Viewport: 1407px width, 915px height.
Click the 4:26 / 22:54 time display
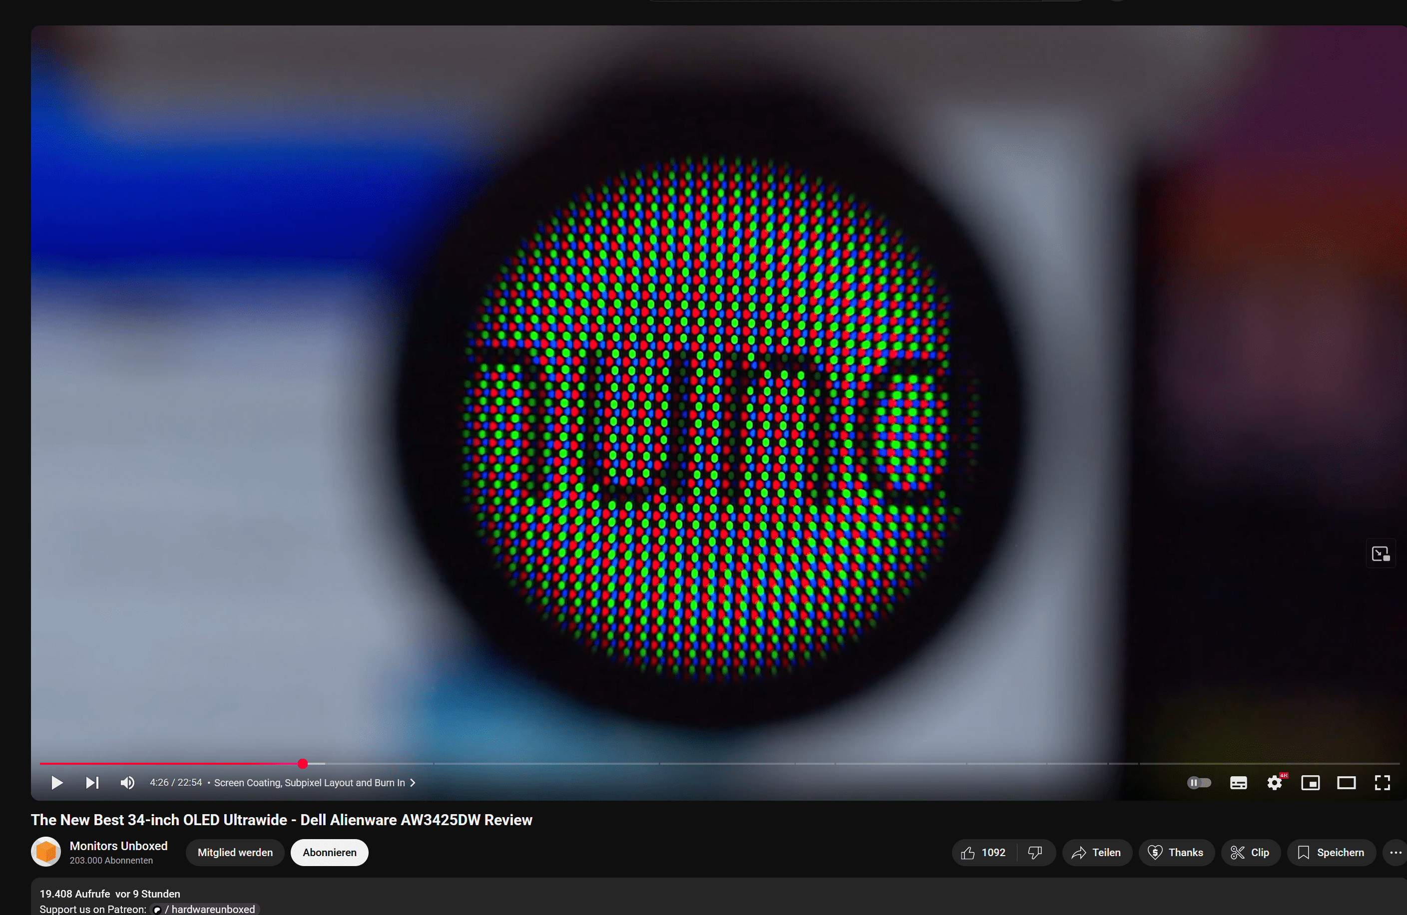pos(176,783)
